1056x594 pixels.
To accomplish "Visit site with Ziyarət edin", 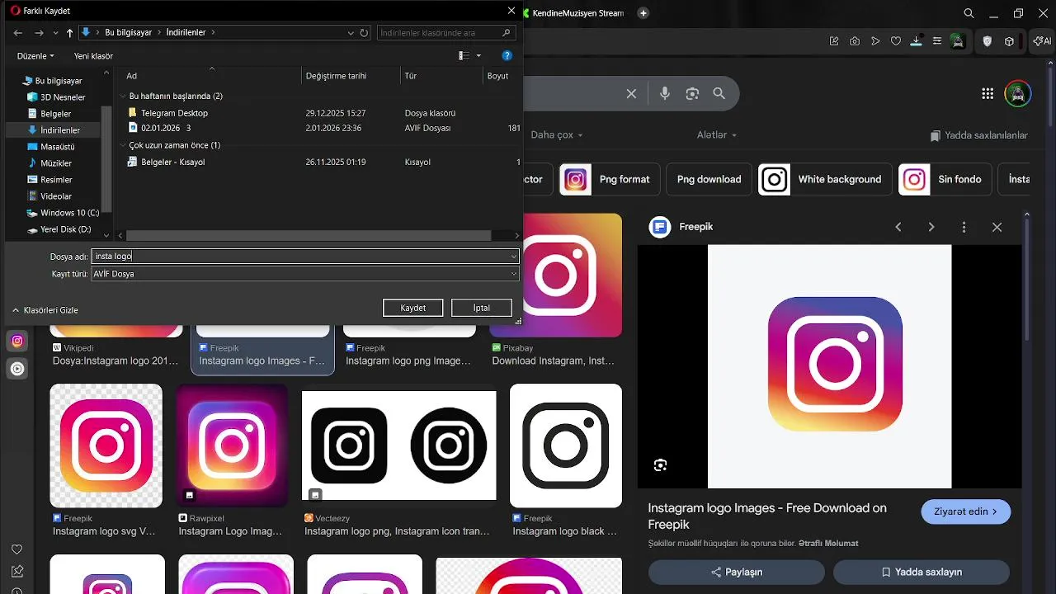I will click(x=965, y=511).
